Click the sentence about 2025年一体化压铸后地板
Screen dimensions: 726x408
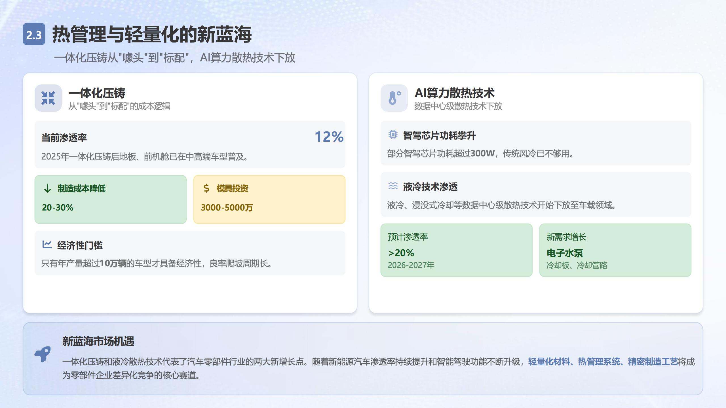(144, 156)
